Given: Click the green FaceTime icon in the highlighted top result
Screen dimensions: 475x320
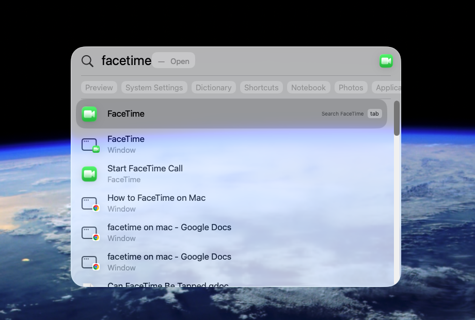Looking at the screenshot, I should point(89,114).
